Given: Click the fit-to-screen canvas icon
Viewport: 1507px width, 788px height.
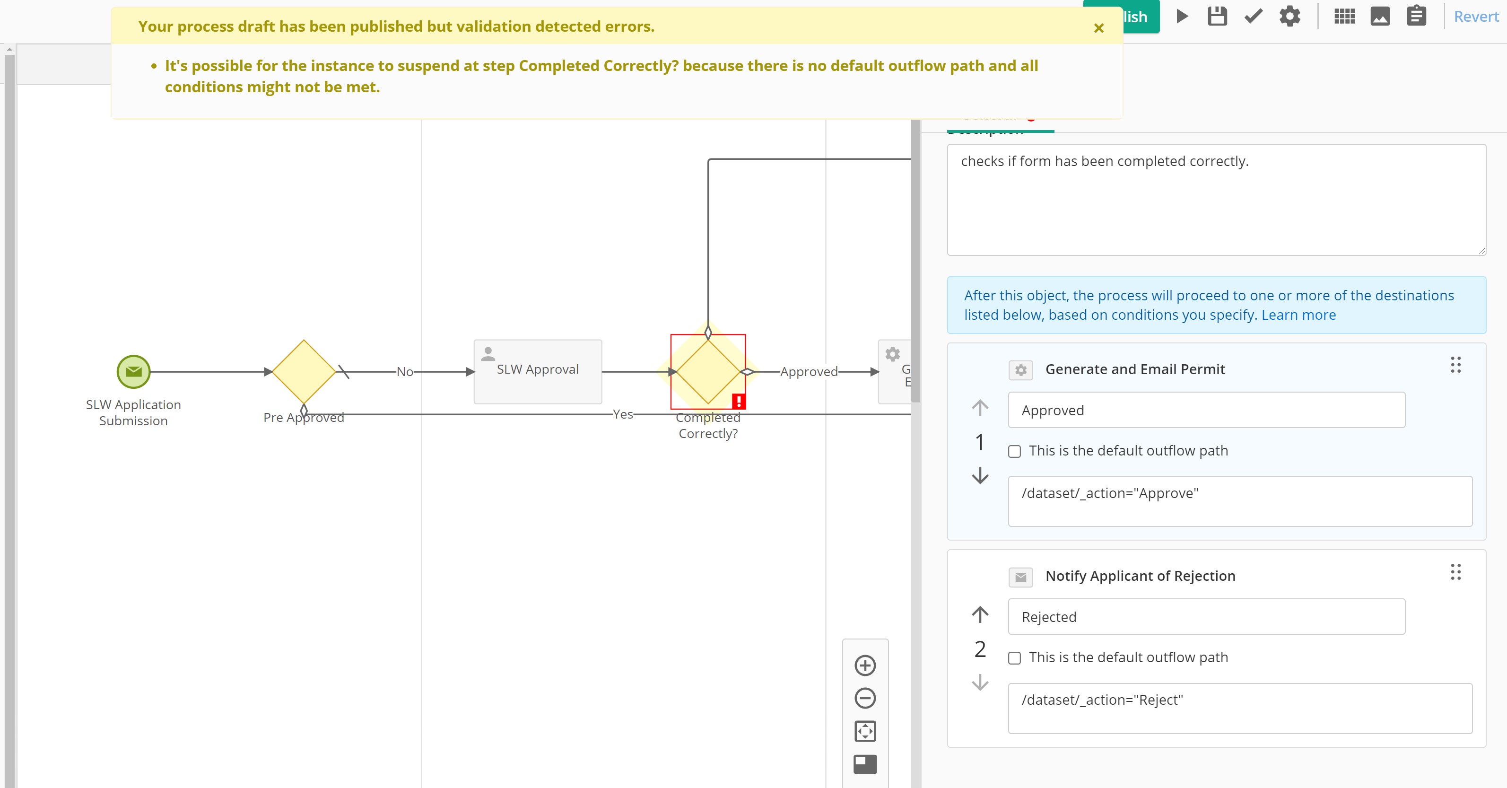Looking at the screenshot, I should pos(865,731).
